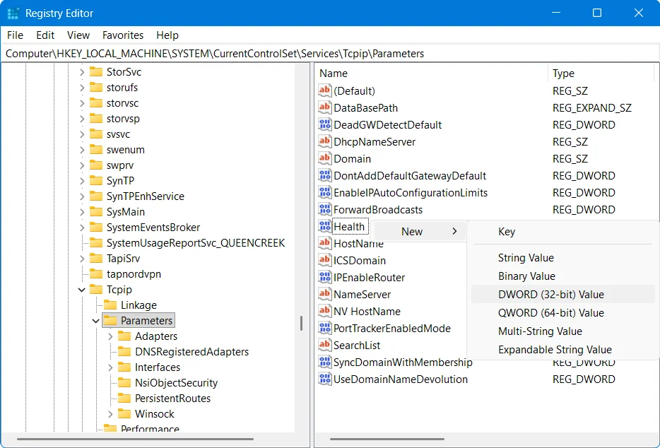This screenshot has width=660, height=448.
Task: Click the NV HostName string icon
Action: pyautogui.click(x=324, y=311)
